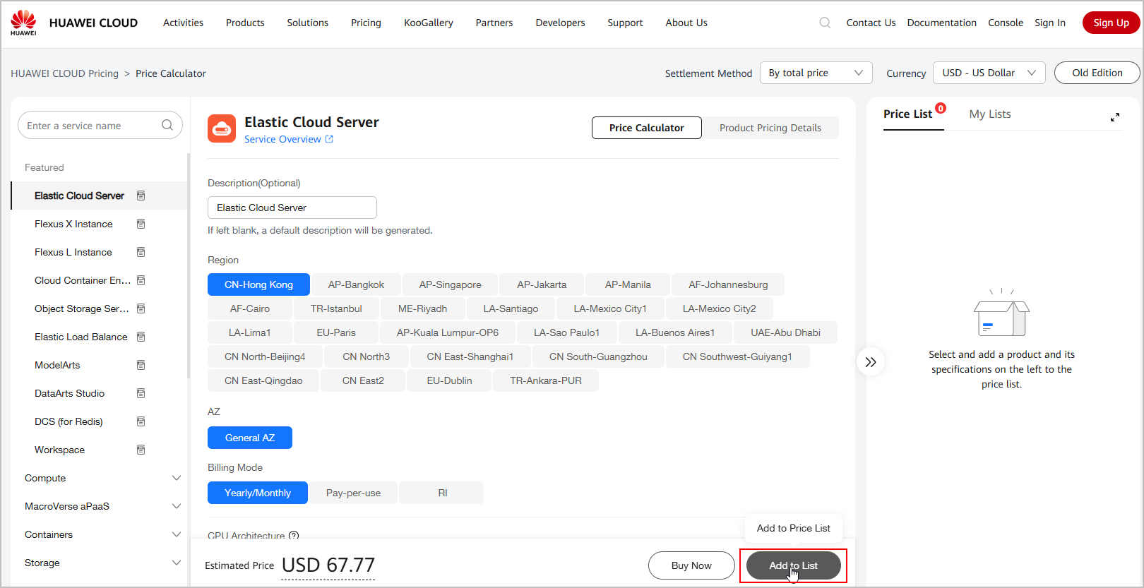Viewport: 1144px width, 588px height.
Task: Choose the AP-Singapore region
Action: [x=450, y=284]
